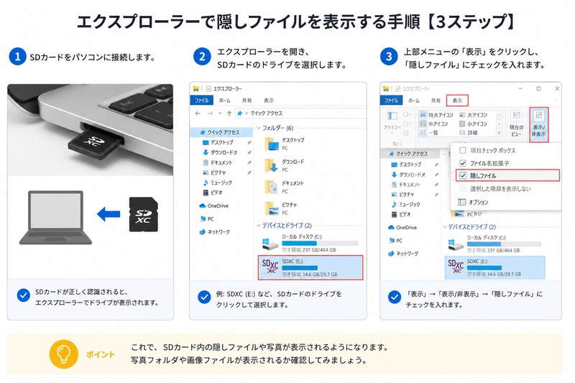This screenshot has height=383, width=575.
Task: Select OneDrive in step 2 sidebar
Action: click(214, 206)
